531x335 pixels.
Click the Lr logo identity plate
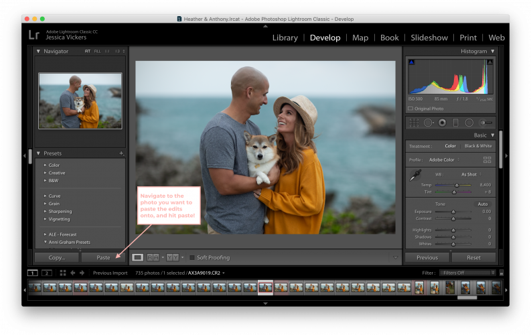[x=34, y=35]
